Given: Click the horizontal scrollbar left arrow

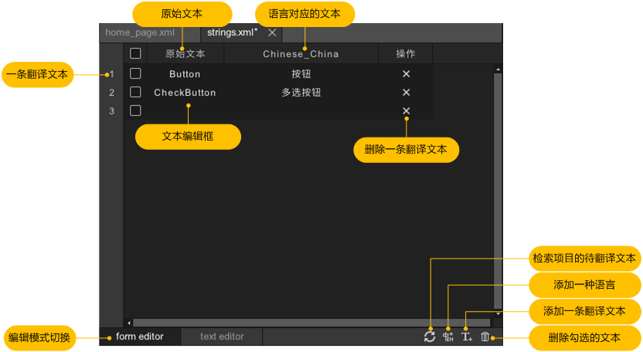Looking at the screenshot, I should (129, 323).
